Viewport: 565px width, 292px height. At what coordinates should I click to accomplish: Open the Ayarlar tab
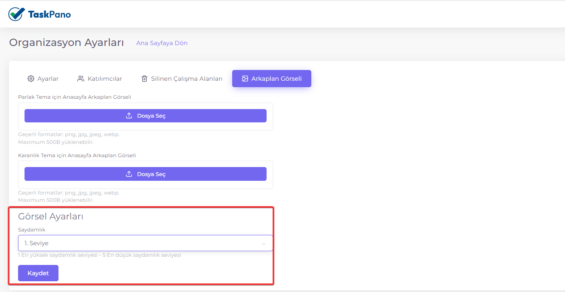coord(43,79)
